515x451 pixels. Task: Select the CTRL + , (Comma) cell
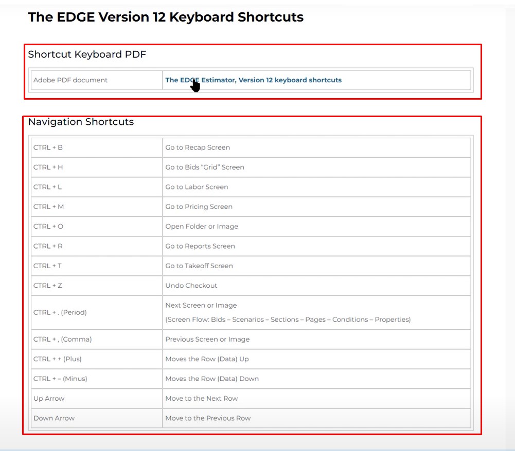click(x=62, y=340)
